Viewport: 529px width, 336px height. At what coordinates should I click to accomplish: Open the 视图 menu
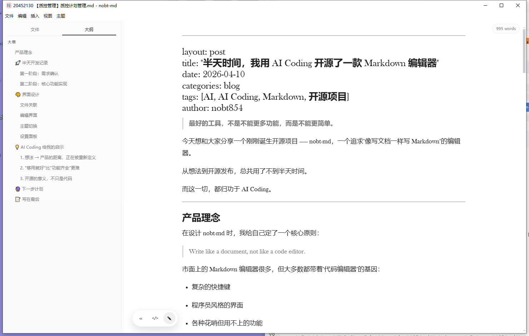click(x=48, y=16)
